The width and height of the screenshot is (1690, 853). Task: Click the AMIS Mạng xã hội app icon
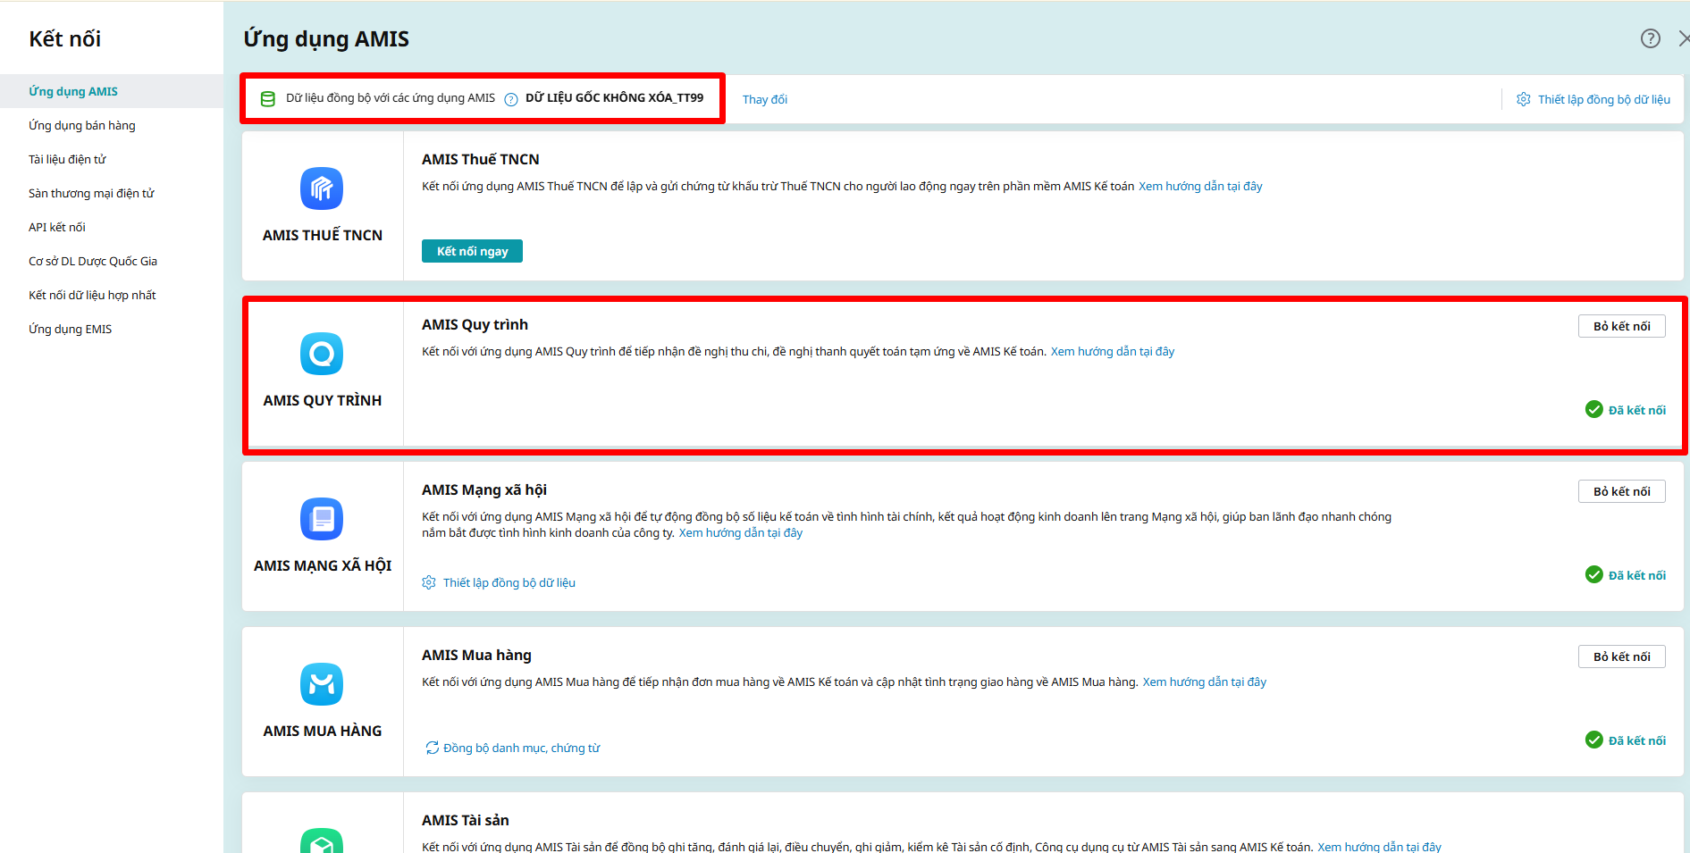322,519
